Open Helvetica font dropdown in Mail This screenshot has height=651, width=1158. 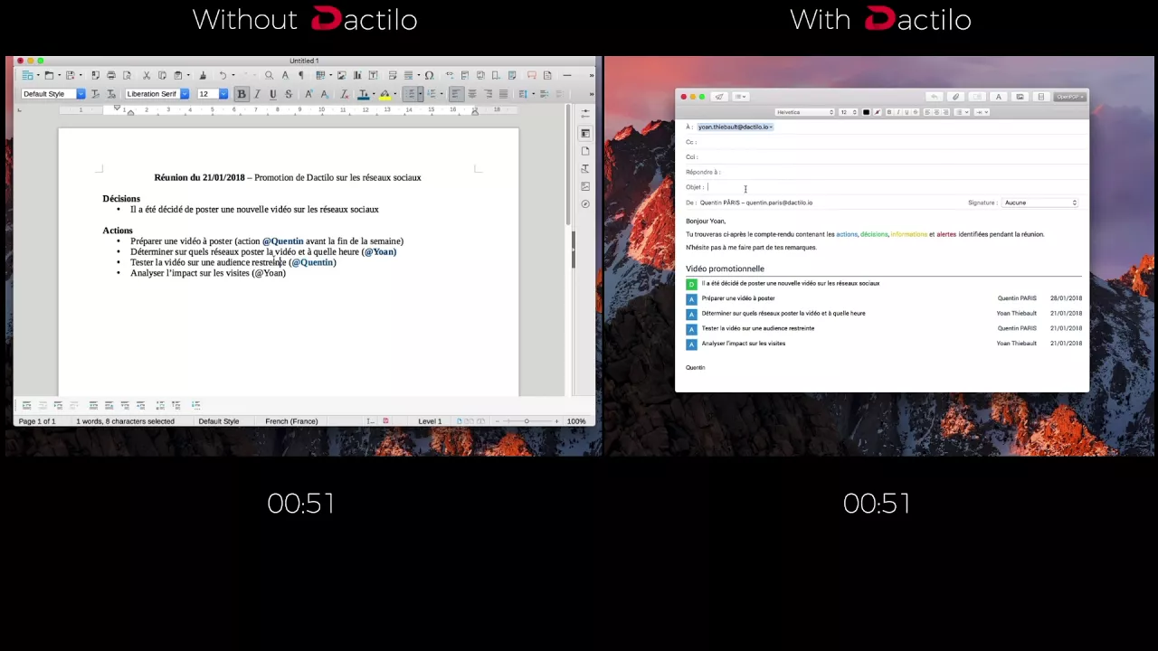tap(804, 112)
